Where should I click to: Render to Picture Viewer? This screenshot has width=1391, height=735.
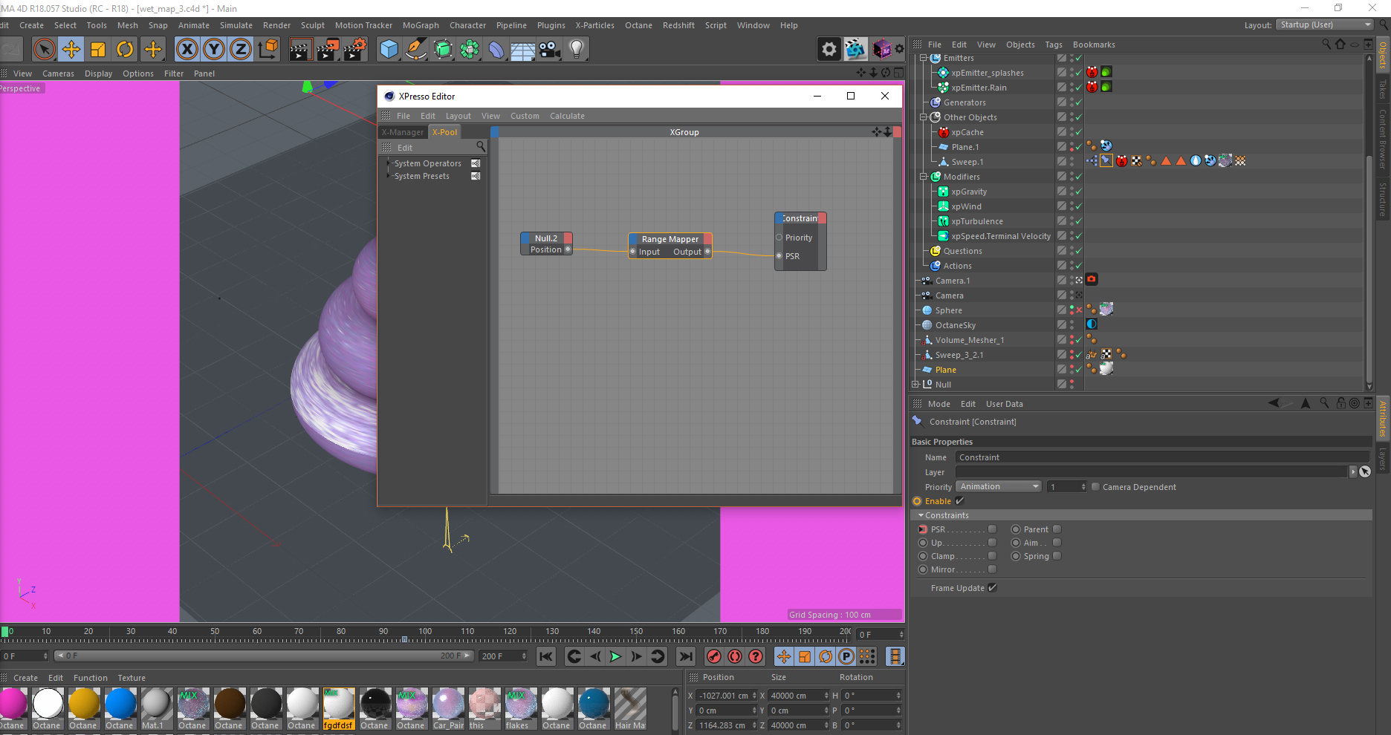pos(328,50)
